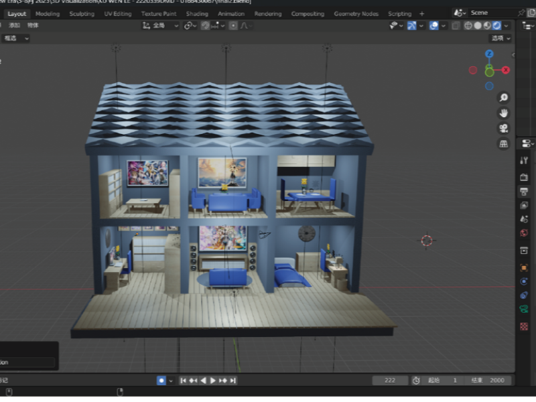Toggle auto keying record button
The image size is (536, 402).
click(161, 381)
